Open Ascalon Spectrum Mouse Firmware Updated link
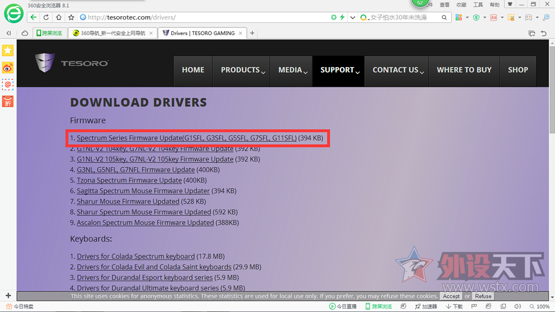Image resolution: width=555 pixels, height=312 pixels. pos(145,223)
